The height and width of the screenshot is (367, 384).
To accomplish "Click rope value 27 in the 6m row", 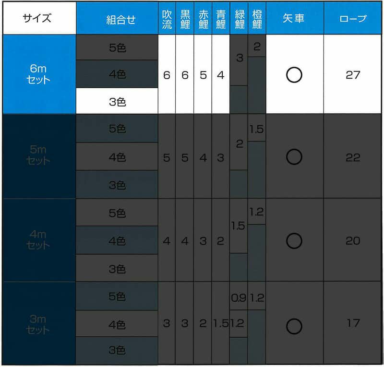I will click(353, 75).
